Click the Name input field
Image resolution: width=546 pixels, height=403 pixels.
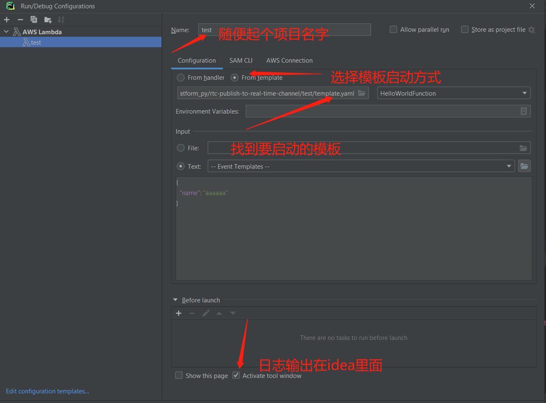[284, 30]
